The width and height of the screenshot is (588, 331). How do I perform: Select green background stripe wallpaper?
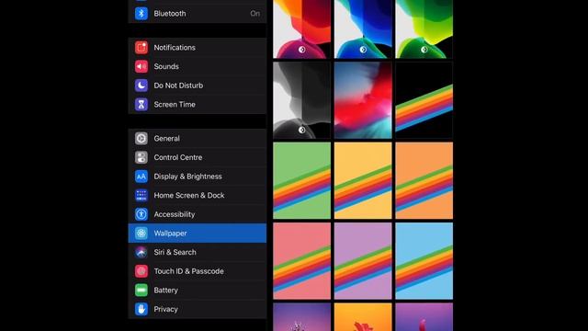point(302,180)
